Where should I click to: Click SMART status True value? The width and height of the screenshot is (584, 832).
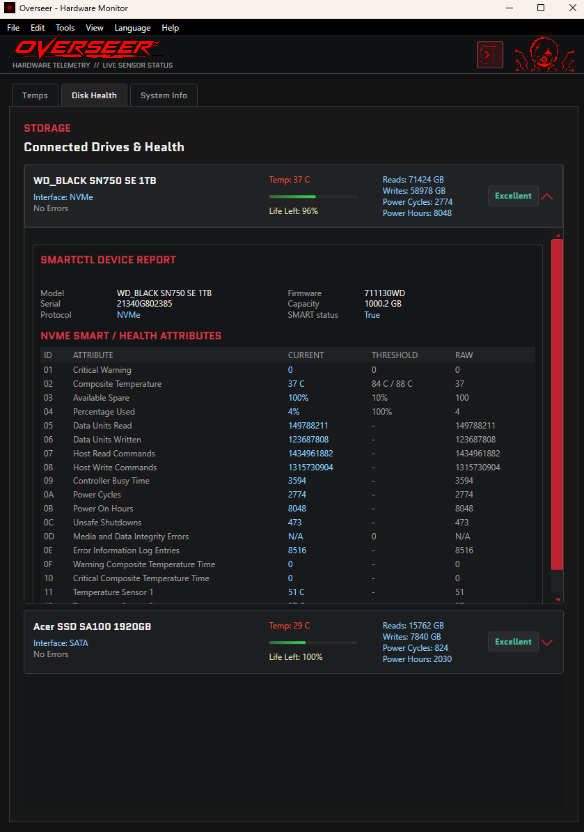(372, 315)
